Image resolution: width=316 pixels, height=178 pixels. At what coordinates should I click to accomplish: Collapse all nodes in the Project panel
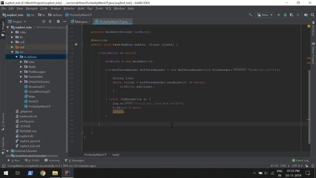coord(50,21)
